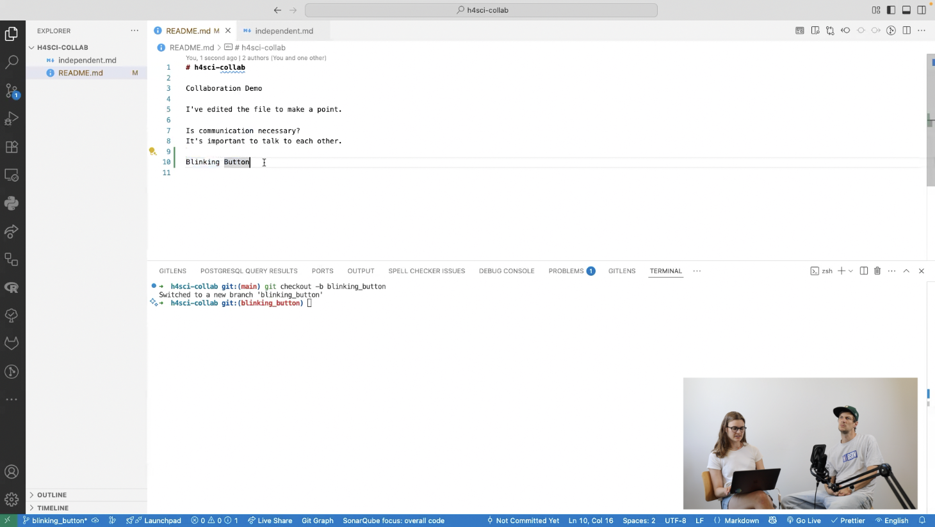
Task: Click Go Live in status bar
Action: (x=804, y=521)
